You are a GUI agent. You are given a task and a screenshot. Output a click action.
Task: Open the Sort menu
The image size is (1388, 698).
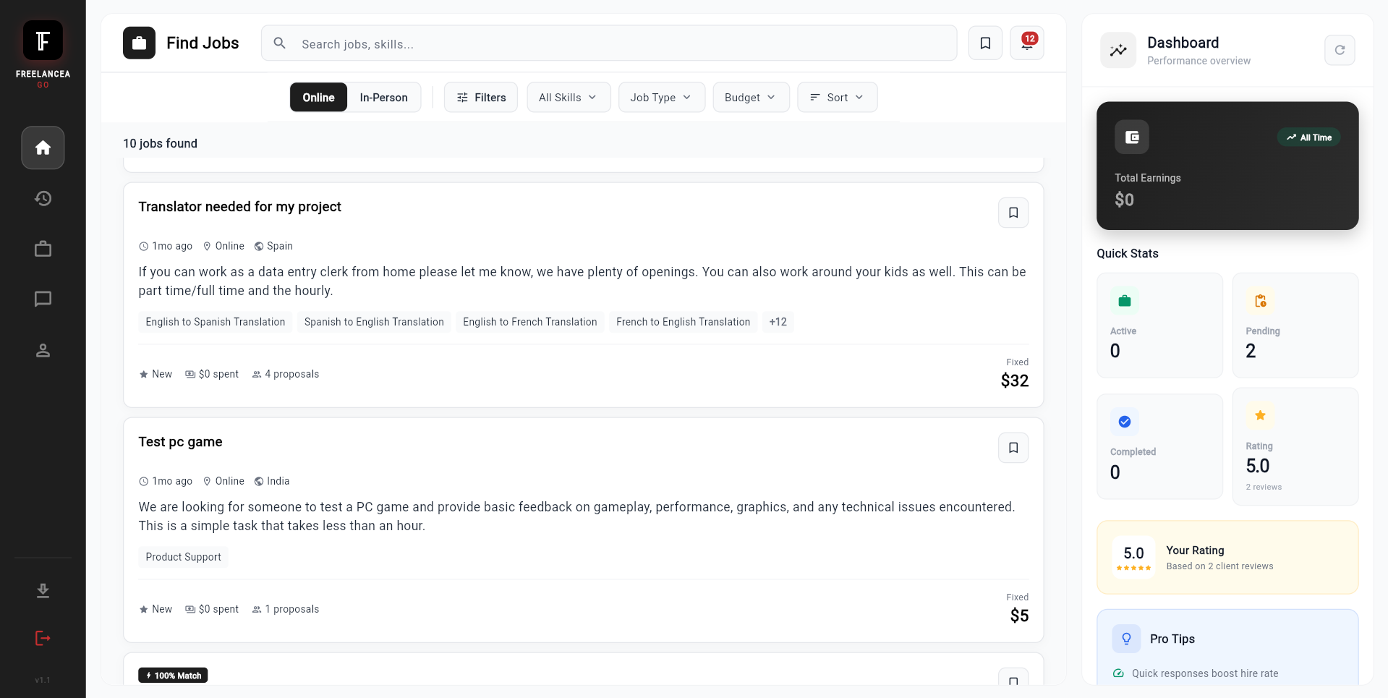tap(837, 97)
